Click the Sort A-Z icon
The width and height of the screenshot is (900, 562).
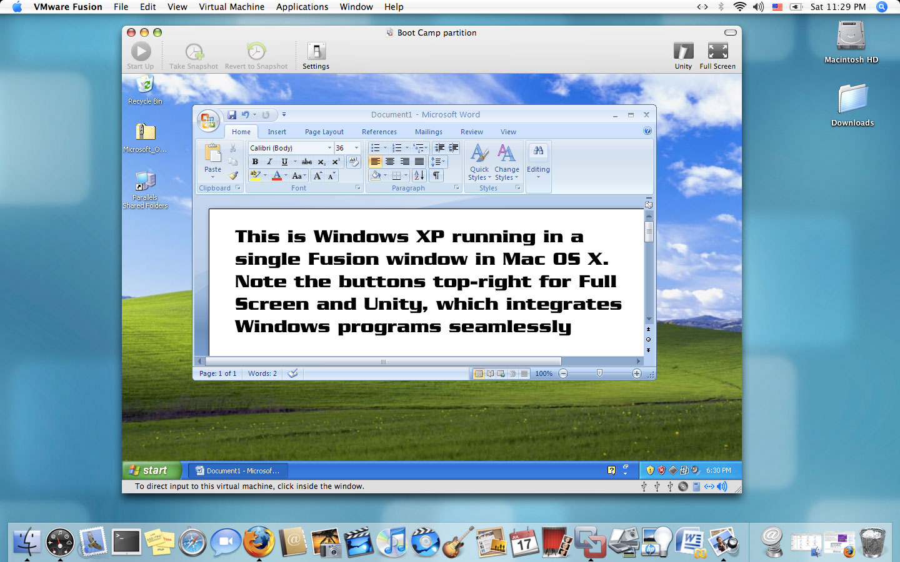419,176
